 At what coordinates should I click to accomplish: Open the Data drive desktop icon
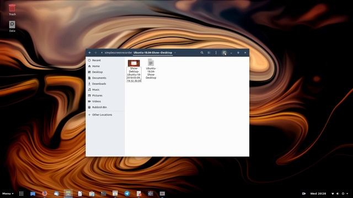click(12, 26)
